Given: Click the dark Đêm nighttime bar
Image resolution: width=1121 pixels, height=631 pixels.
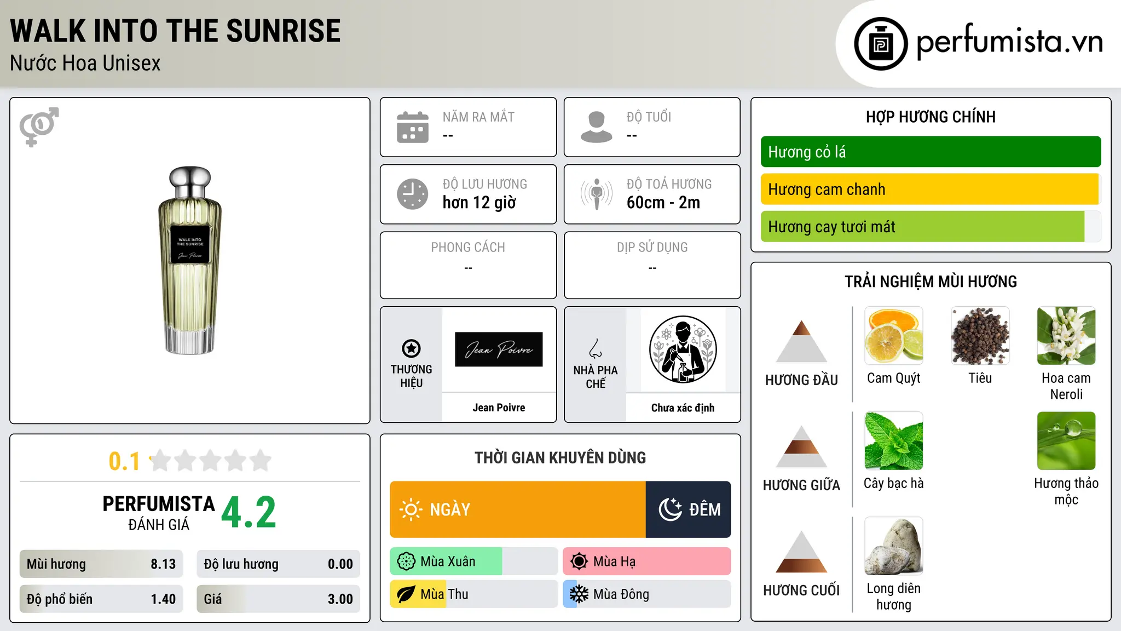Looking at the screenshot, I should pyautogui.click(x=689, y=509).
